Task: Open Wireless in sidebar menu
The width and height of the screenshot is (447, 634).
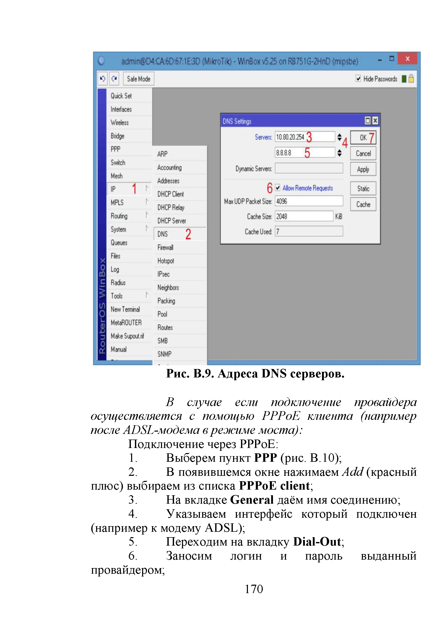Action: click(129, 123)
